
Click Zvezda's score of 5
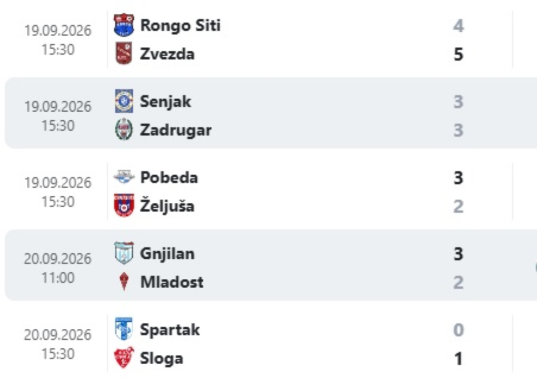coord(458,54)
